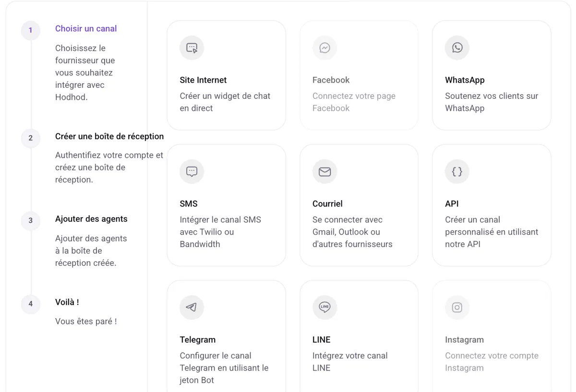
Task: Click the API curly braces icon
Action: click(x=457, y=171)
